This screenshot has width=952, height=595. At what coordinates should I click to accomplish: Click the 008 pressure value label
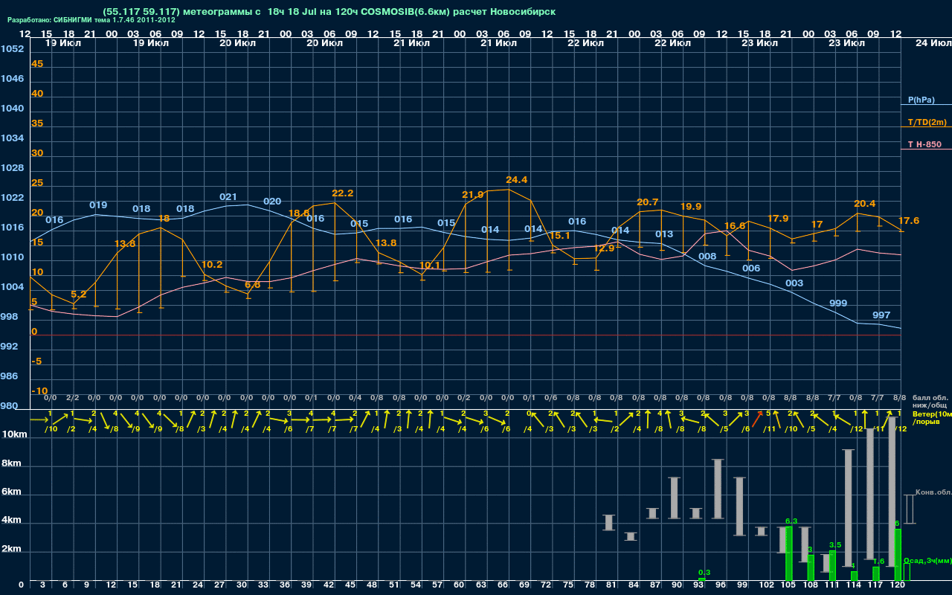tap(707, 257)
